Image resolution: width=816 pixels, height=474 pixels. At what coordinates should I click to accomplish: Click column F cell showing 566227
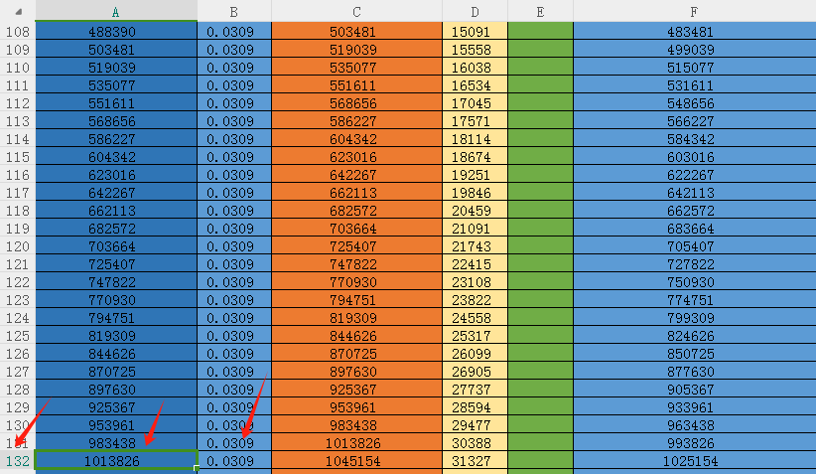point(694,121)
